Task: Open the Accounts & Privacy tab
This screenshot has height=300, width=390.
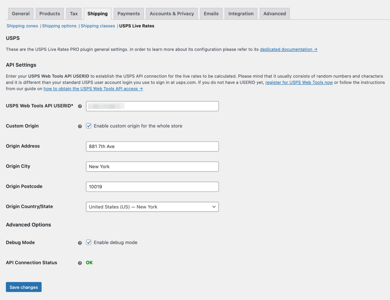Action: click(172, 13)
